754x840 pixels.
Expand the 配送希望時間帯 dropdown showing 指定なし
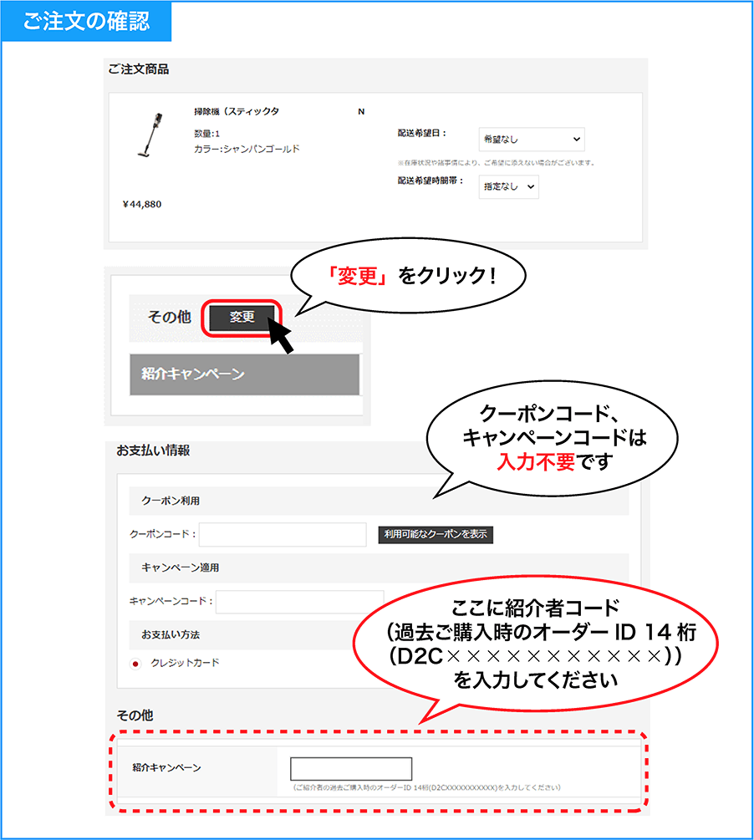[x=509, y=187]
